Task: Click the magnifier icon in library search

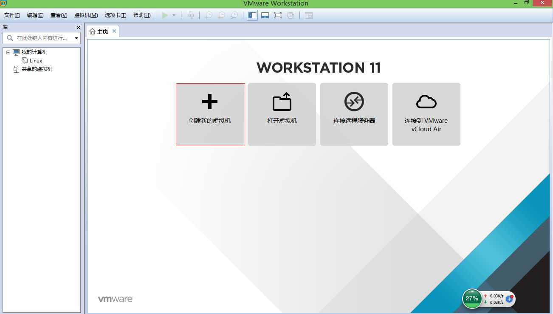Action: [10, 38]
